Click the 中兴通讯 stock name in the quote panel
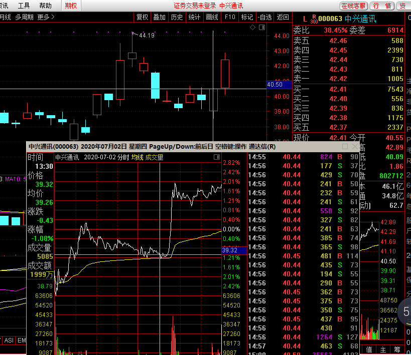411x355 pixels. (360, 19)
